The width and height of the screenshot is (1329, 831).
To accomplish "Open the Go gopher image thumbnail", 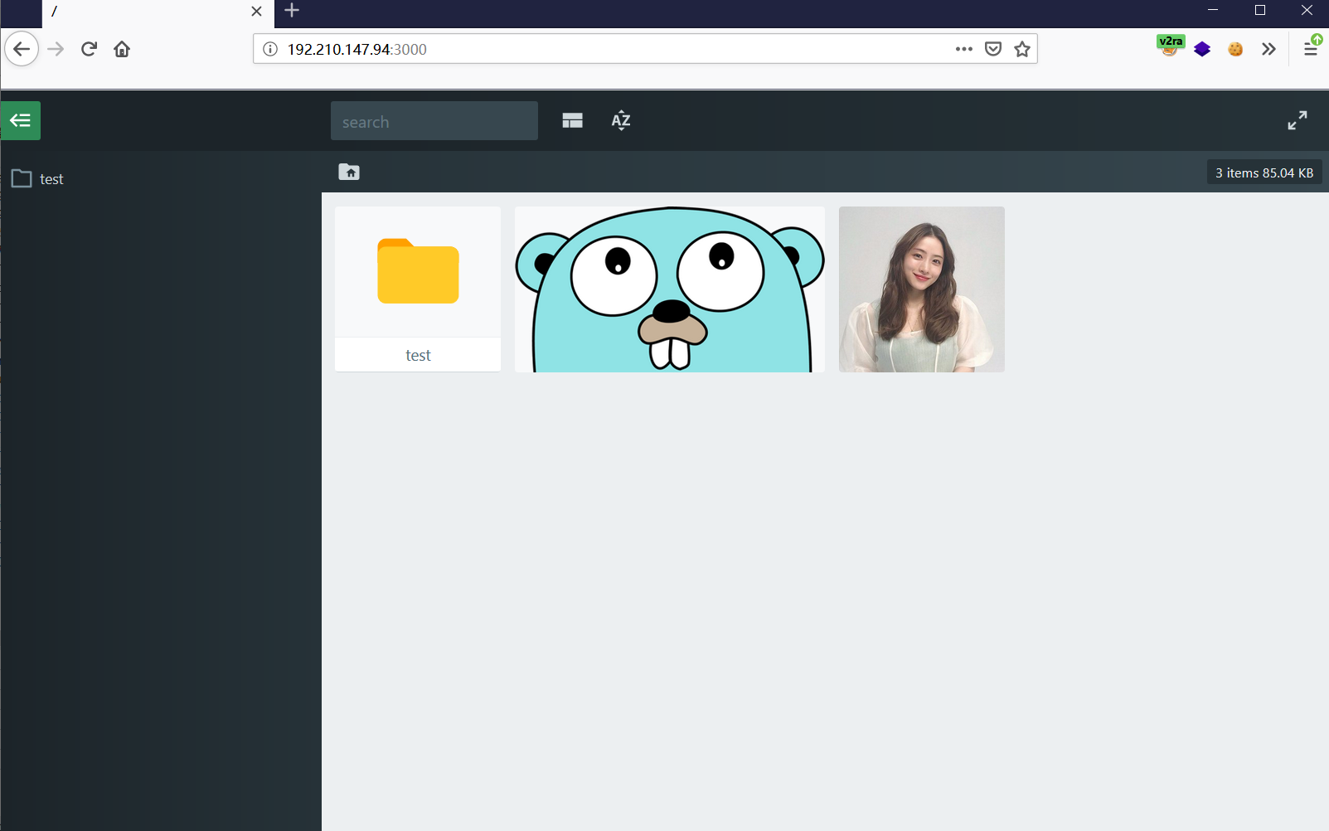I will point(670,289).
